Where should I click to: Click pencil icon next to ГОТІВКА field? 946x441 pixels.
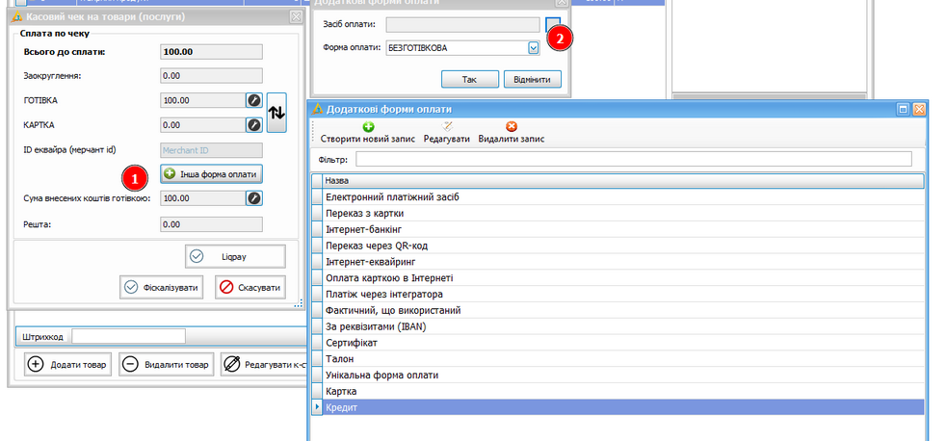pos(254,100)
